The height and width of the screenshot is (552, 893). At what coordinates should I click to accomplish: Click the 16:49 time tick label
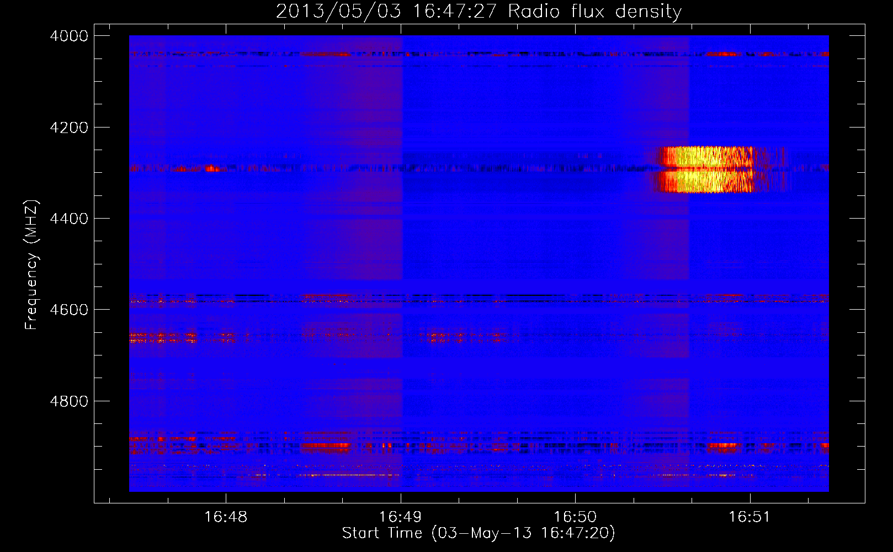(x=400, y=517)
